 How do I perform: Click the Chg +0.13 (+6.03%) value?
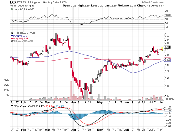pyautogui.click(x=149, y=5)
